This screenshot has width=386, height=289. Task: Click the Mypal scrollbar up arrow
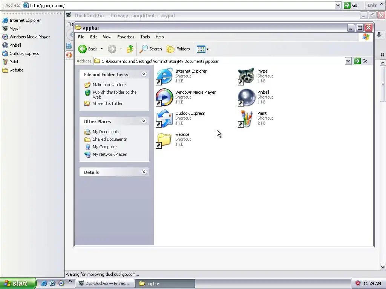click(383, 63)
